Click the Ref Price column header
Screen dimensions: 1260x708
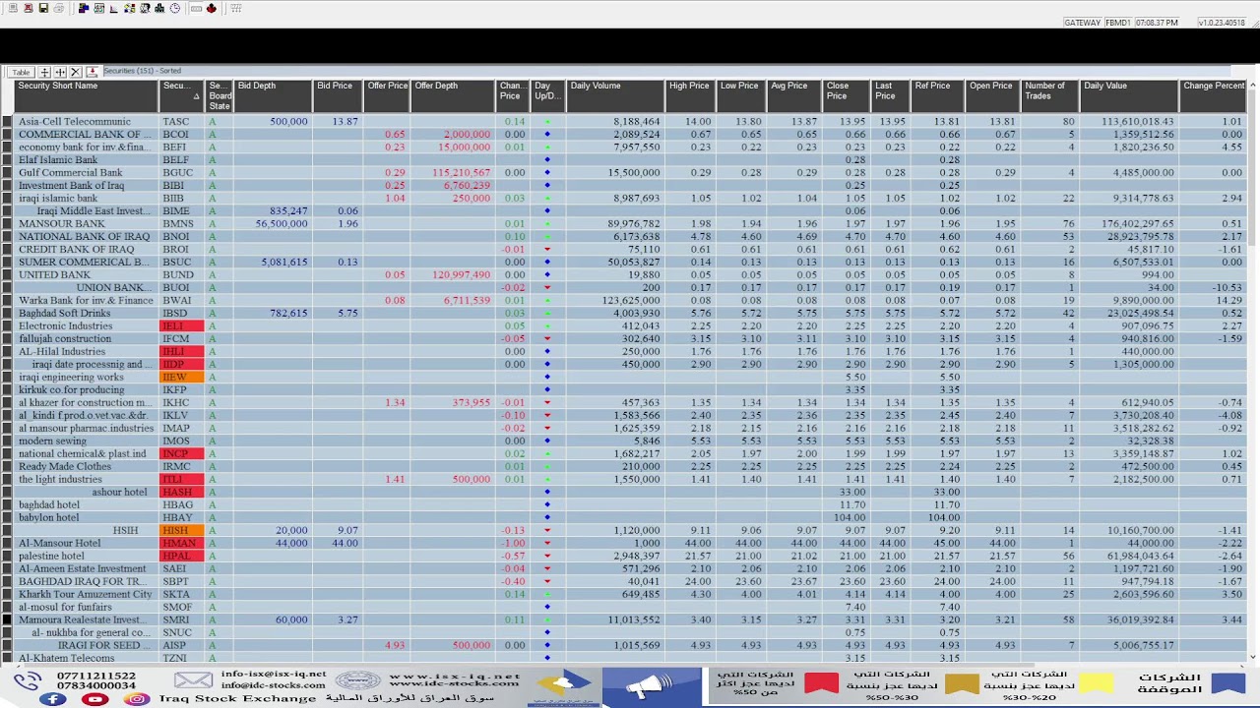[938, 95]
